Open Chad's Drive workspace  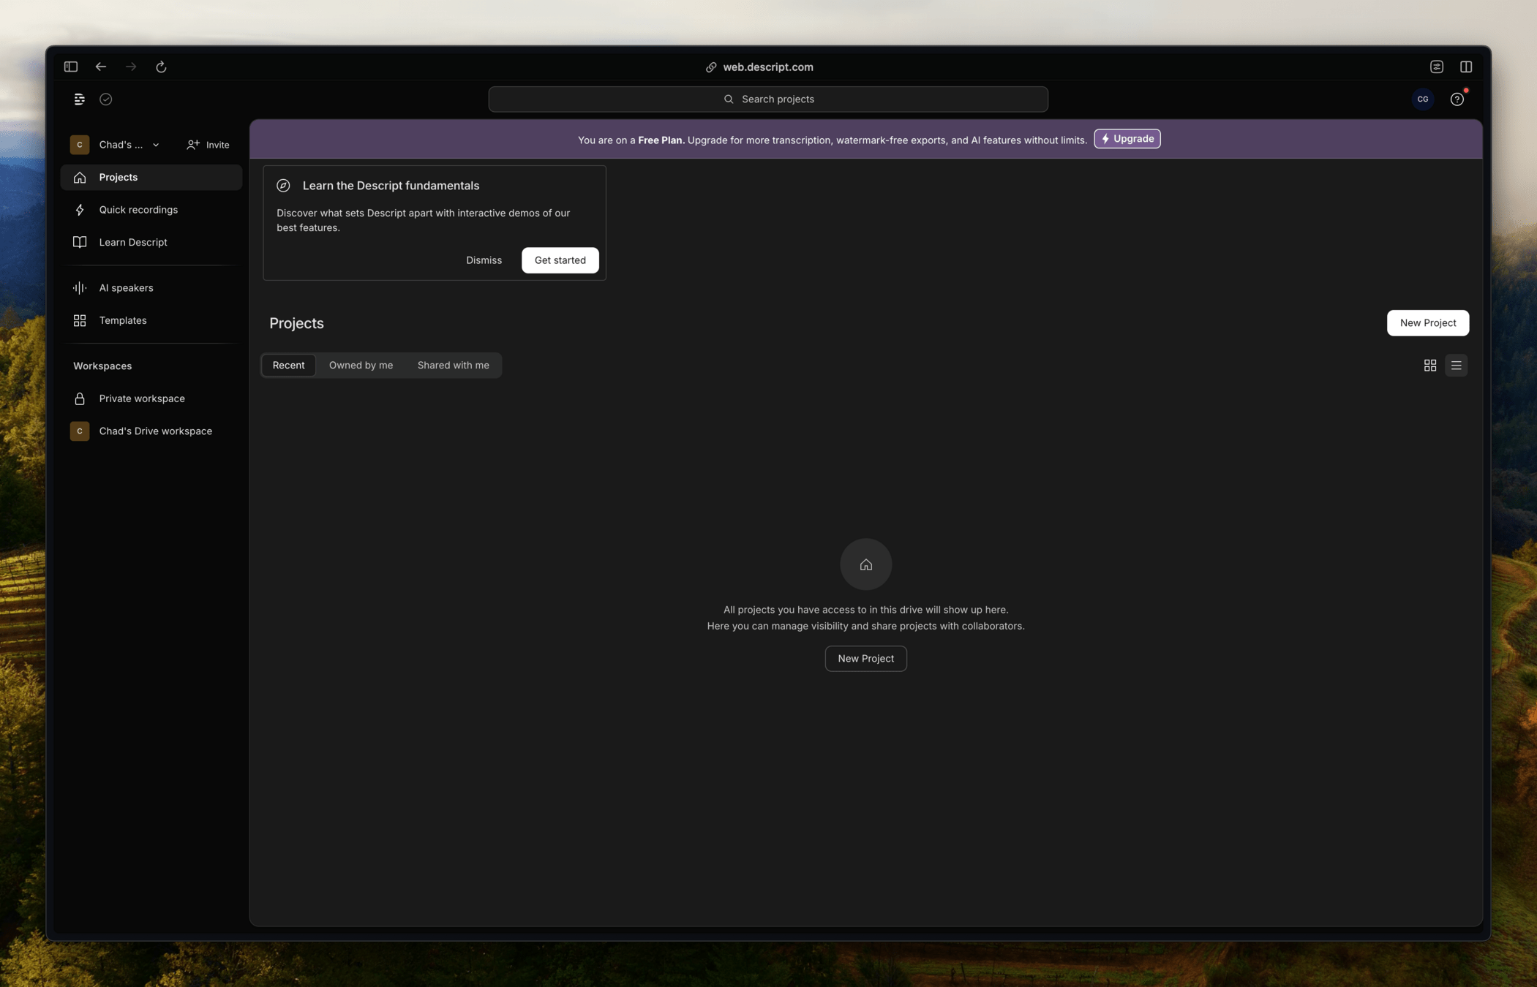155,431
